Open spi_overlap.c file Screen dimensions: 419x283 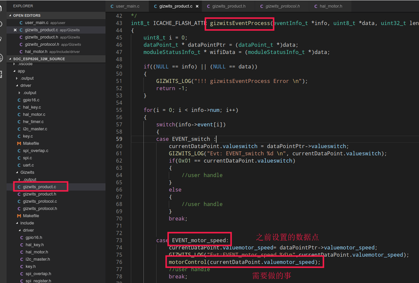[35, 151]
